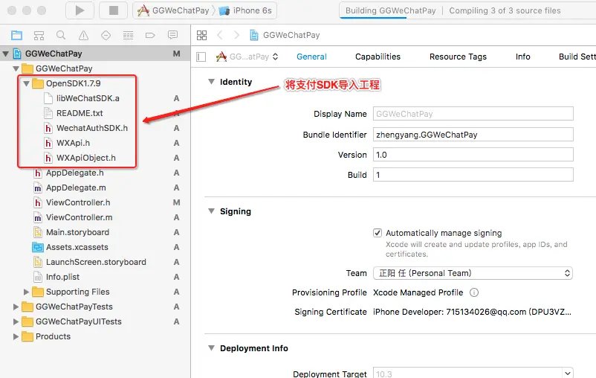This screenshot has width=596, height=378.
Task: Click the Provisioning Profile info icon
Action: point(474,292)
